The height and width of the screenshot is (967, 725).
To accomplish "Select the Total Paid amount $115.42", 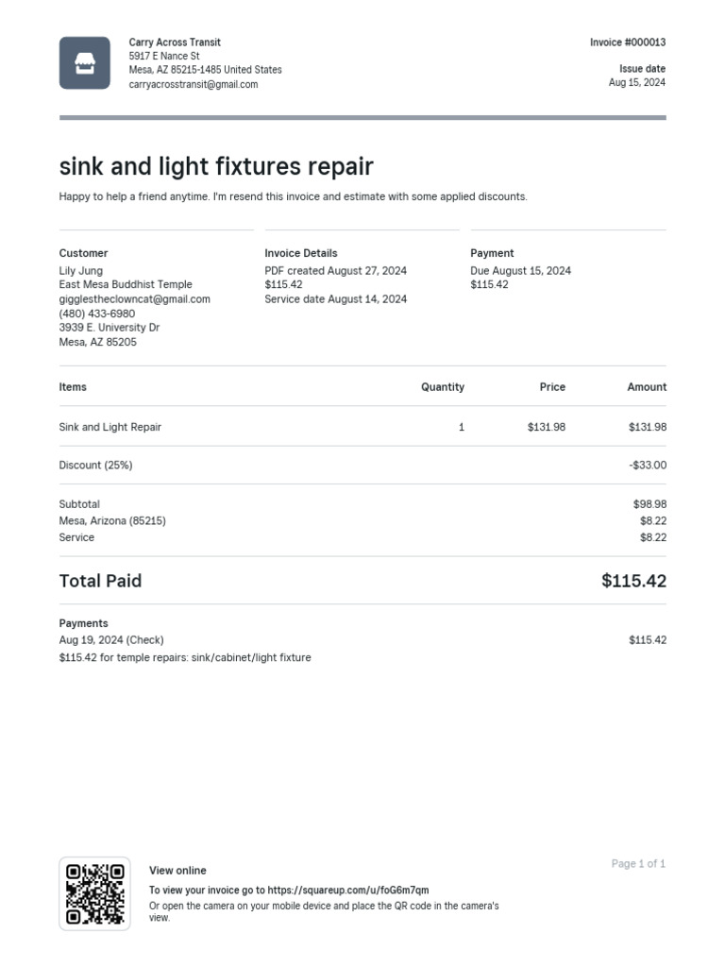I will 633,581.
